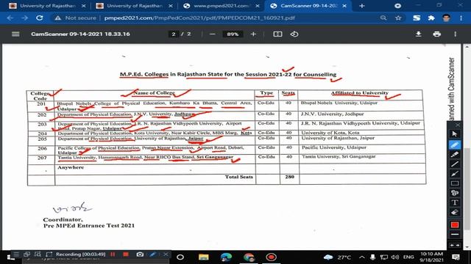Edit the PDF page number field
Screen dimensions: 471x264
(x=174, y=34)
